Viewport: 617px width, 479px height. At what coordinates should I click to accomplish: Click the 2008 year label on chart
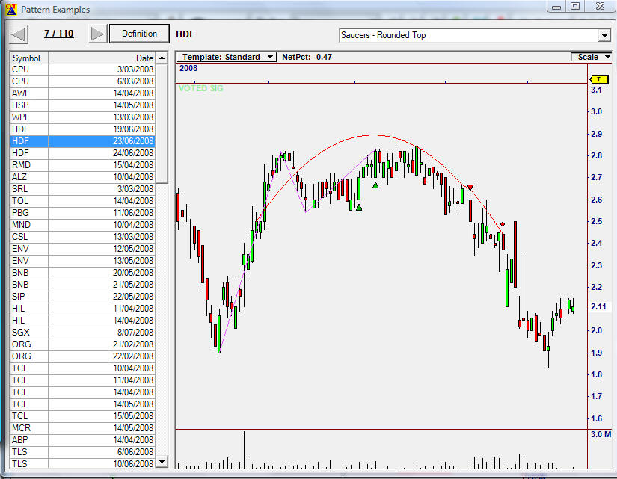pos(188,69)
